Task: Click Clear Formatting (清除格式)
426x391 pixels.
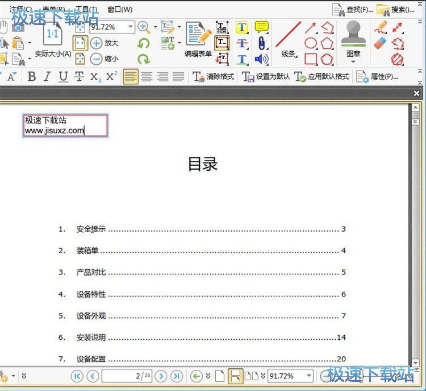Action: point(213,76)
